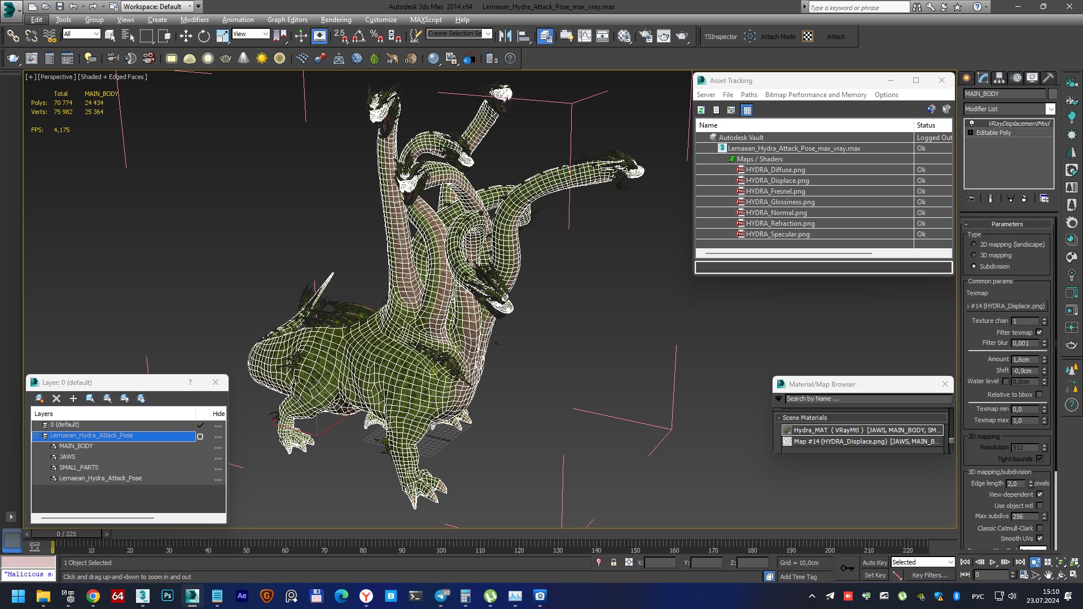Screen dimensions: 1083x609
Task: Select the Move tool in main toolbar
Action: (186, 37)
